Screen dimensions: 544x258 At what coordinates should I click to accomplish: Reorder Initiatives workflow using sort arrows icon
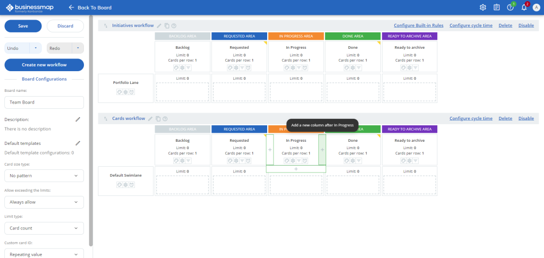(x=106, y=25)
